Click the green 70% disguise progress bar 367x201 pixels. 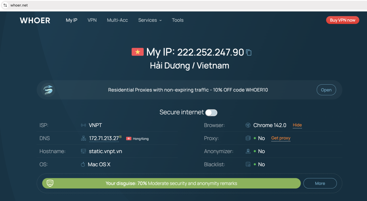[x=171, y=184]
